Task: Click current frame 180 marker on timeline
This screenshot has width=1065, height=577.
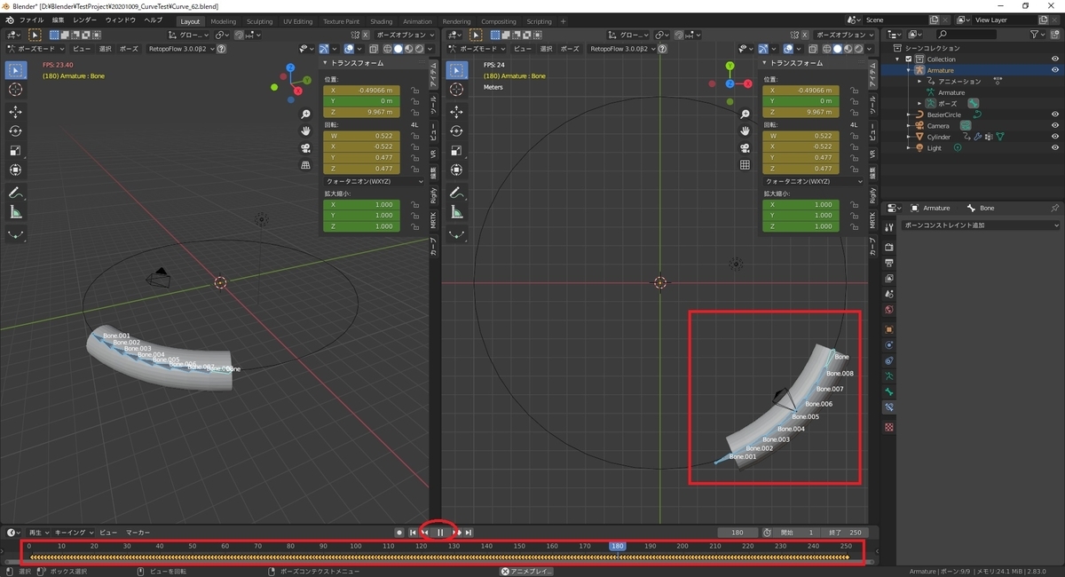Action: point(618,546)
